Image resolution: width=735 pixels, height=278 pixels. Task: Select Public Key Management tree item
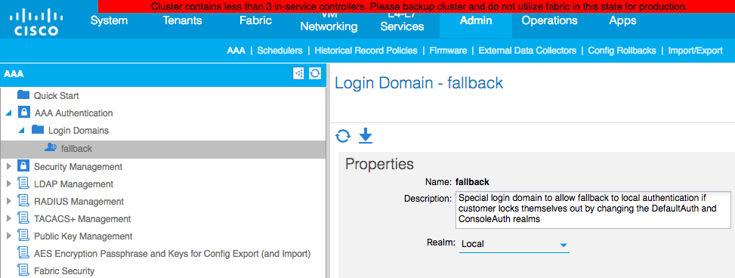pos(83,236)
